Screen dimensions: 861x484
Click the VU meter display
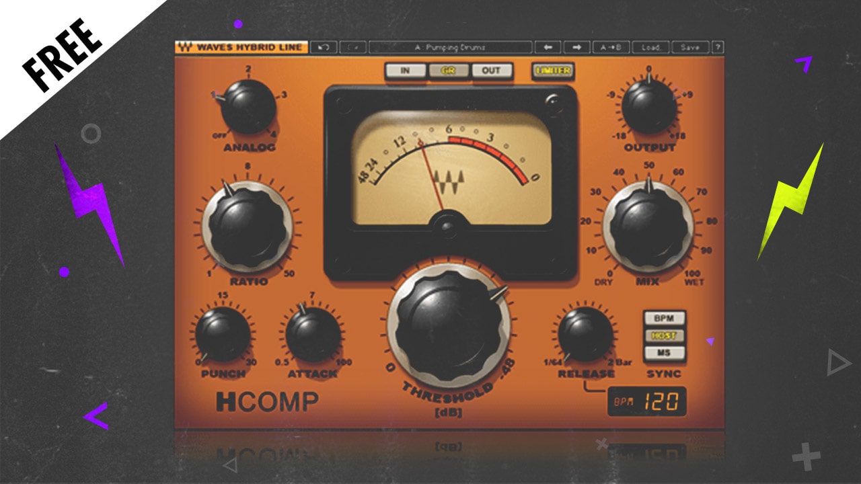pos(451,168)
